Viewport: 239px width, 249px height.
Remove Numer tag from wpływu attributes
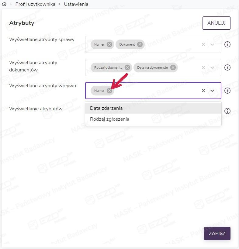[x=109, y=91]
